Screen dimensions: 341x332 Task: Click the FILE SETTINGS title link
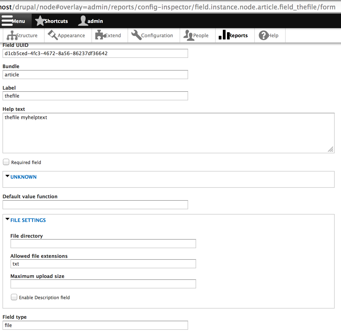click(28, 220)
